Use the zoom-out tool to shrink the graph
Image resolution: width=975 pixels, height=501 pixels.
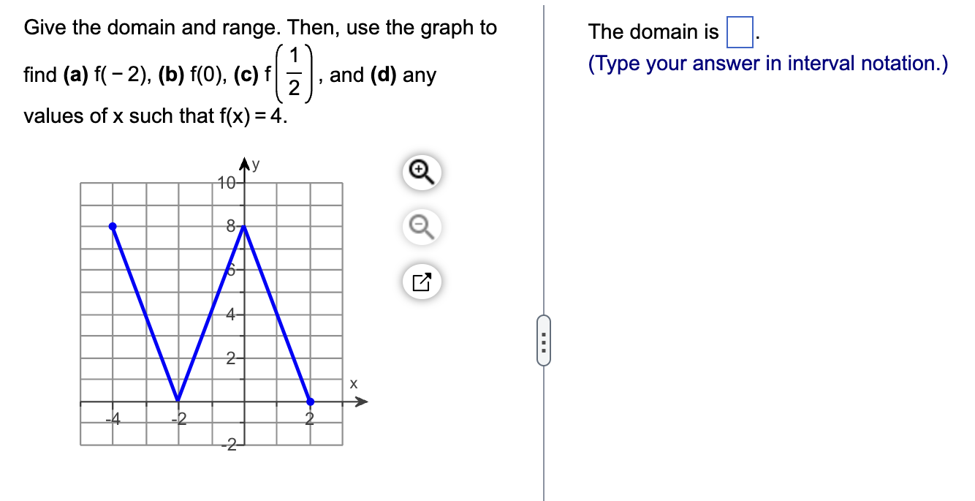[421, 227]
